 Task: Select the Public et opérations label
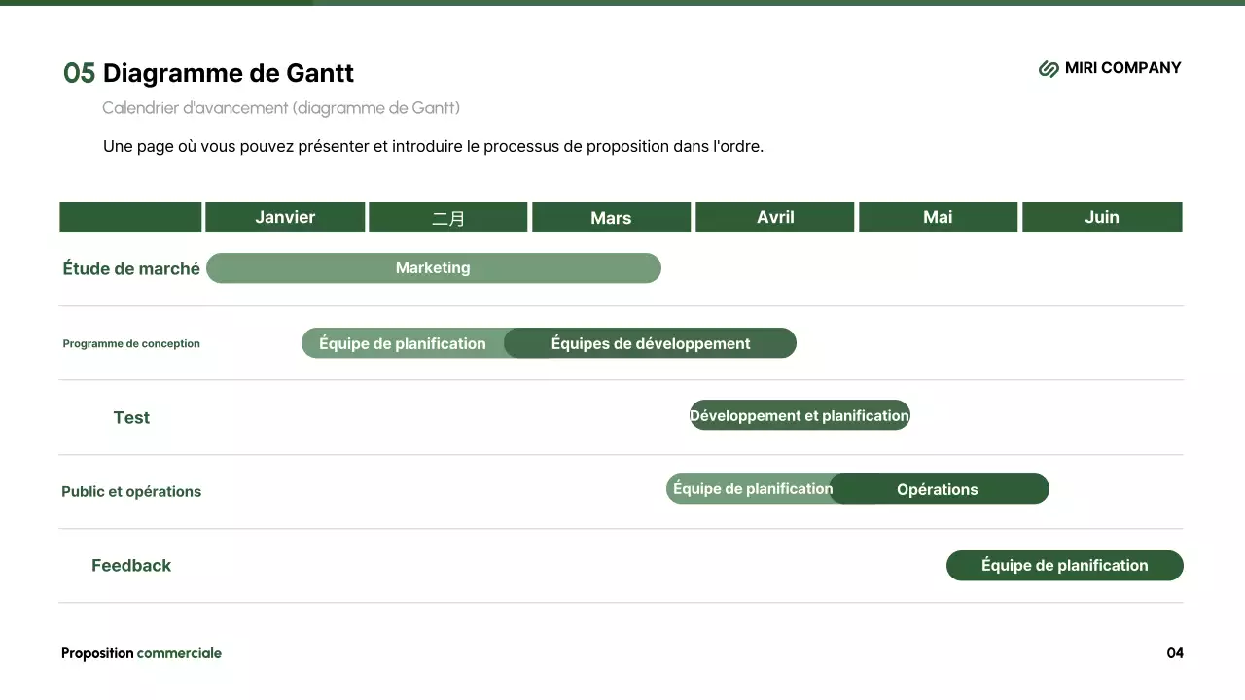pos(131,491)
